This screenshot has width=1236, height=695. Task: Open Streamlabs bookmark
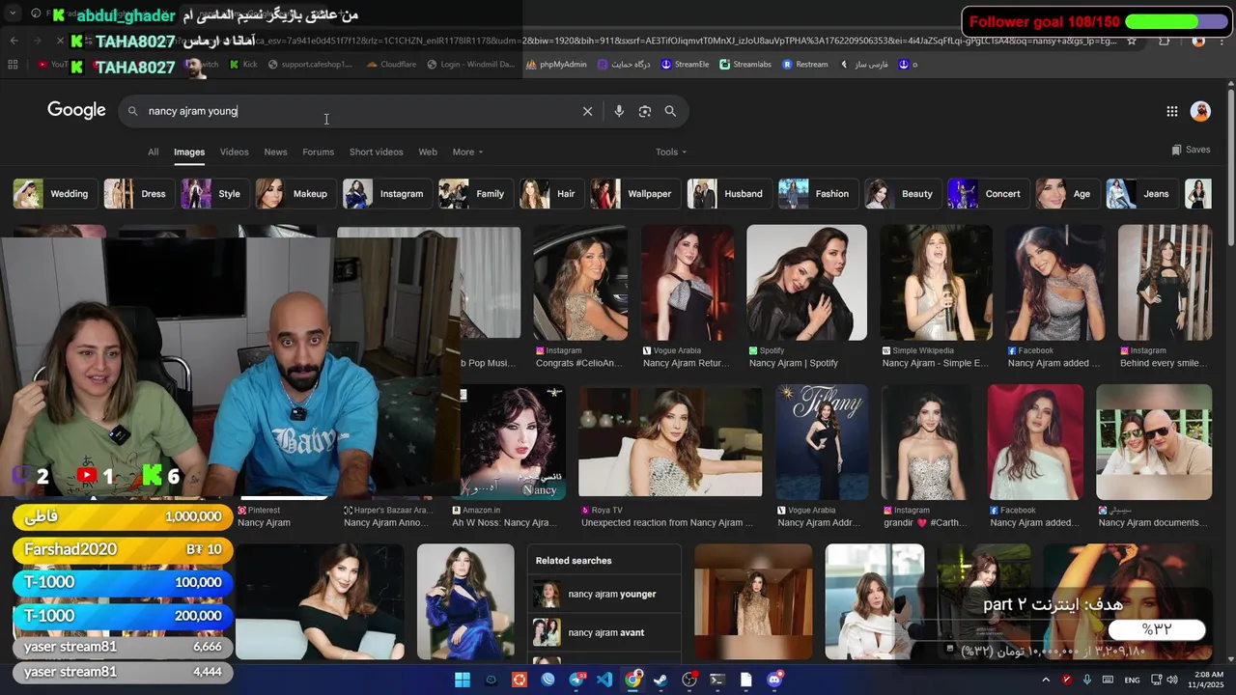[x=744, y=65]
